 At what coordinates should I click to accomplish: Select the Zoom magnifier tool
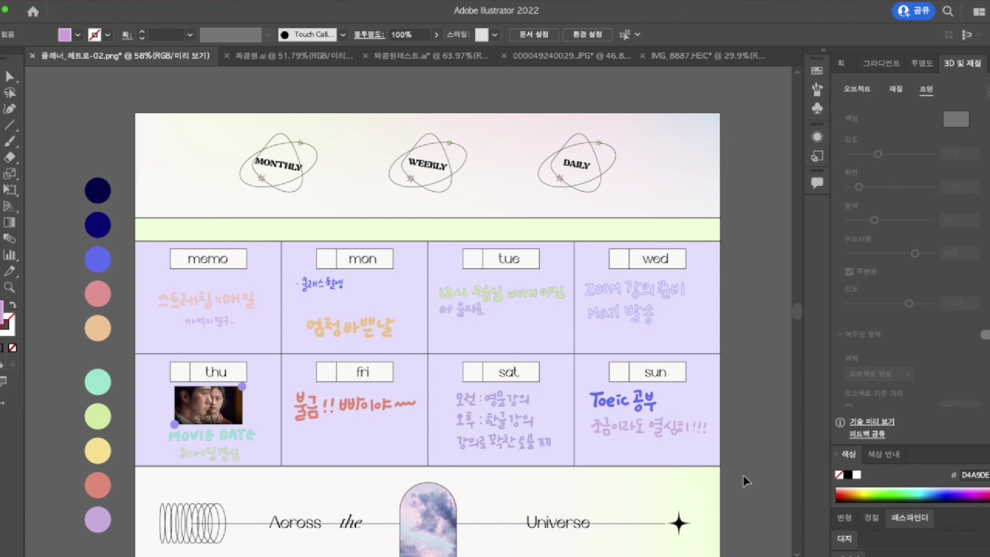(9, 287)
